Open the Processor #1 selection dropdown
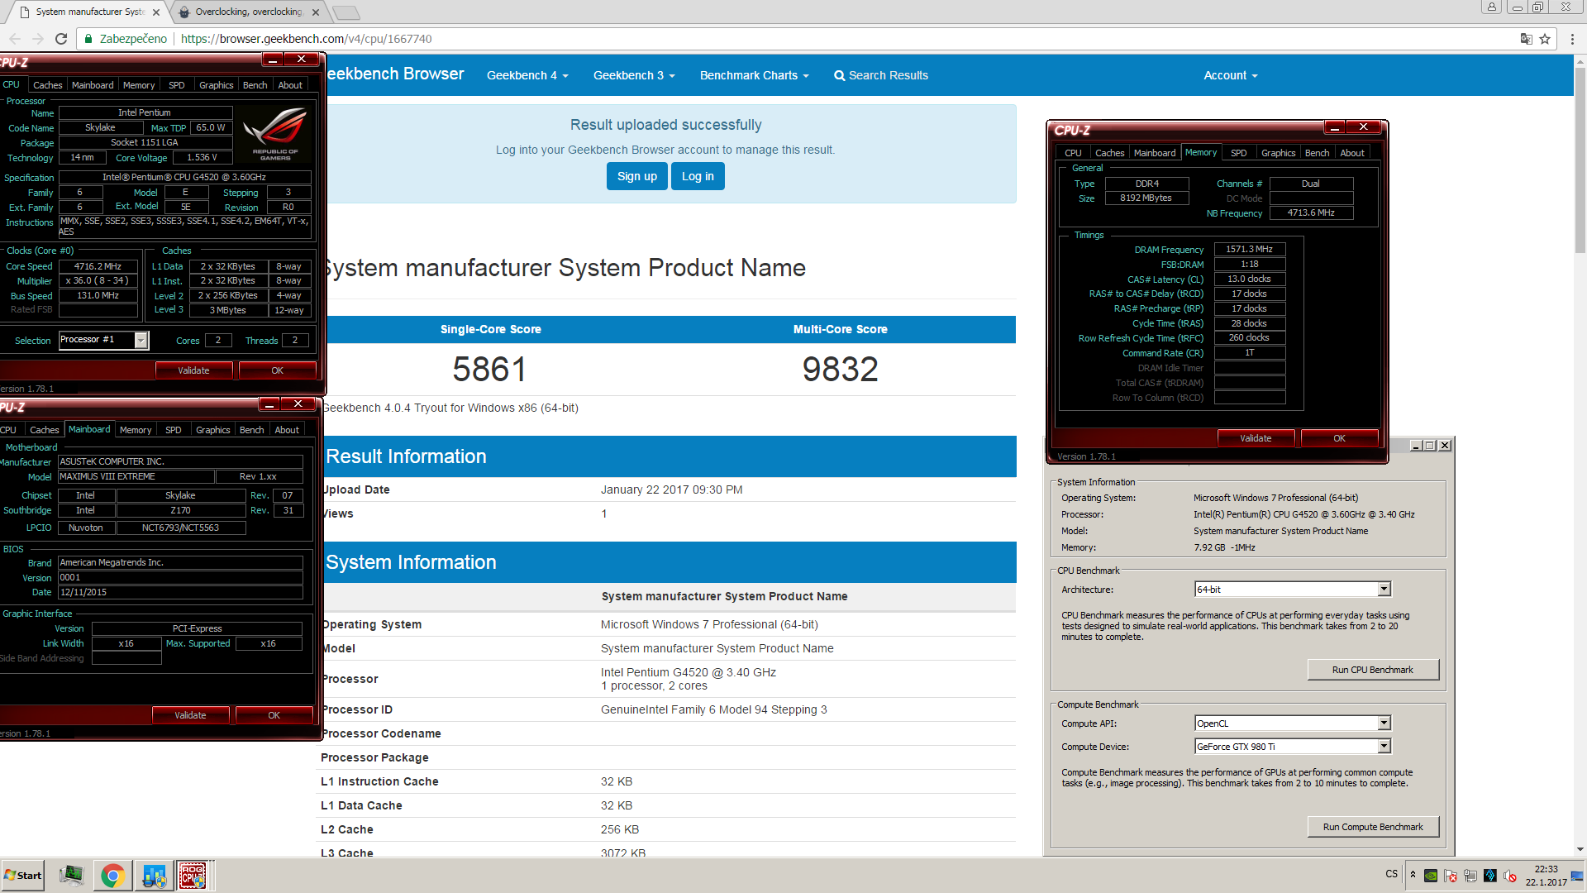This screenshot has width=1587, height=893. pos(141,340)
